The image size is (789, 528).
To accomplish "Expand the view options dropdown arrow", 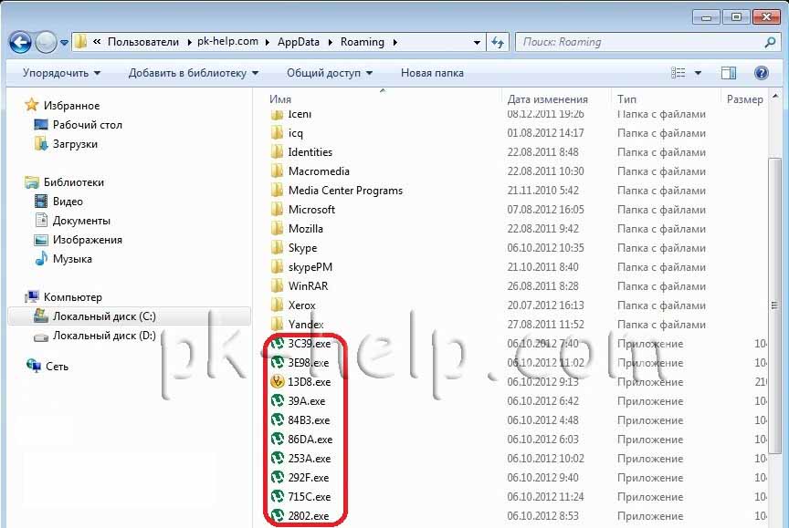I will [x=698, y=73].
